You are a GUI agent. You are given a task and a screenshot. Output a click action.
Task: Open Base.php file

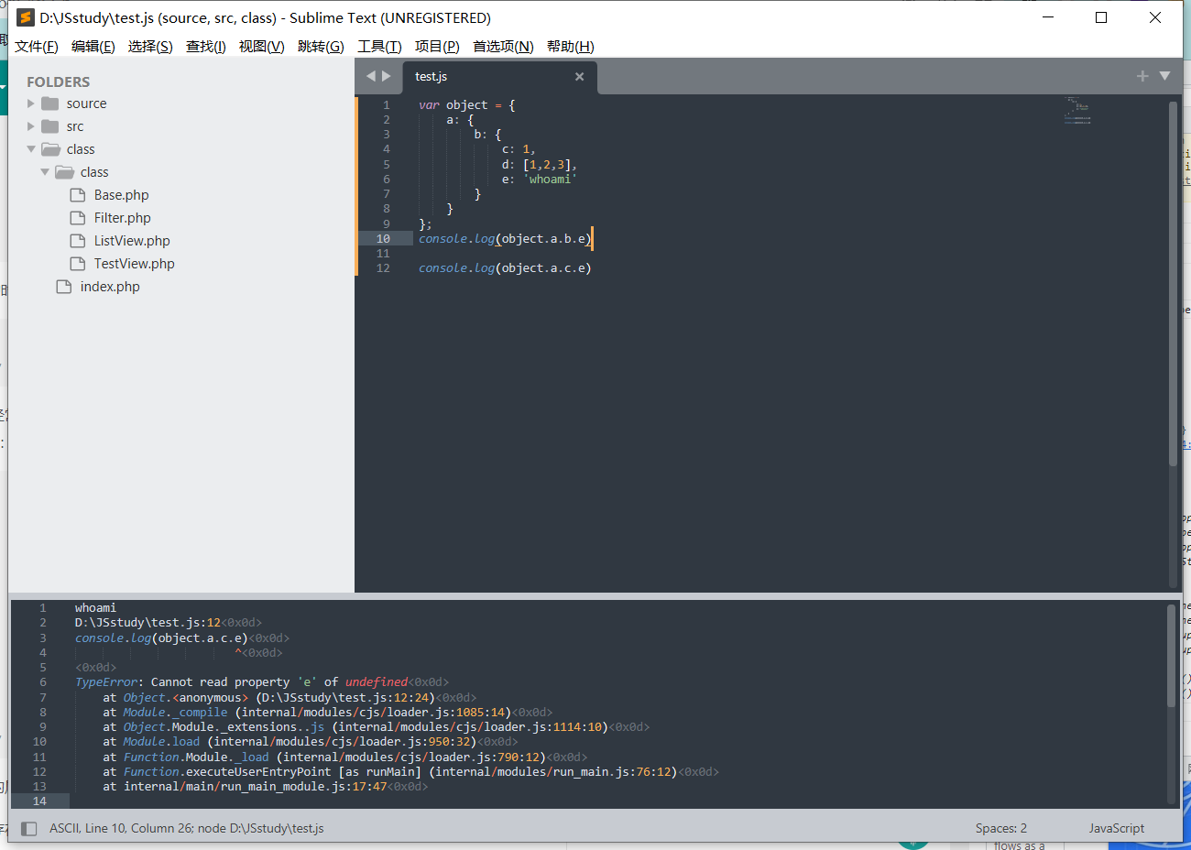click(x=121, y=195)
